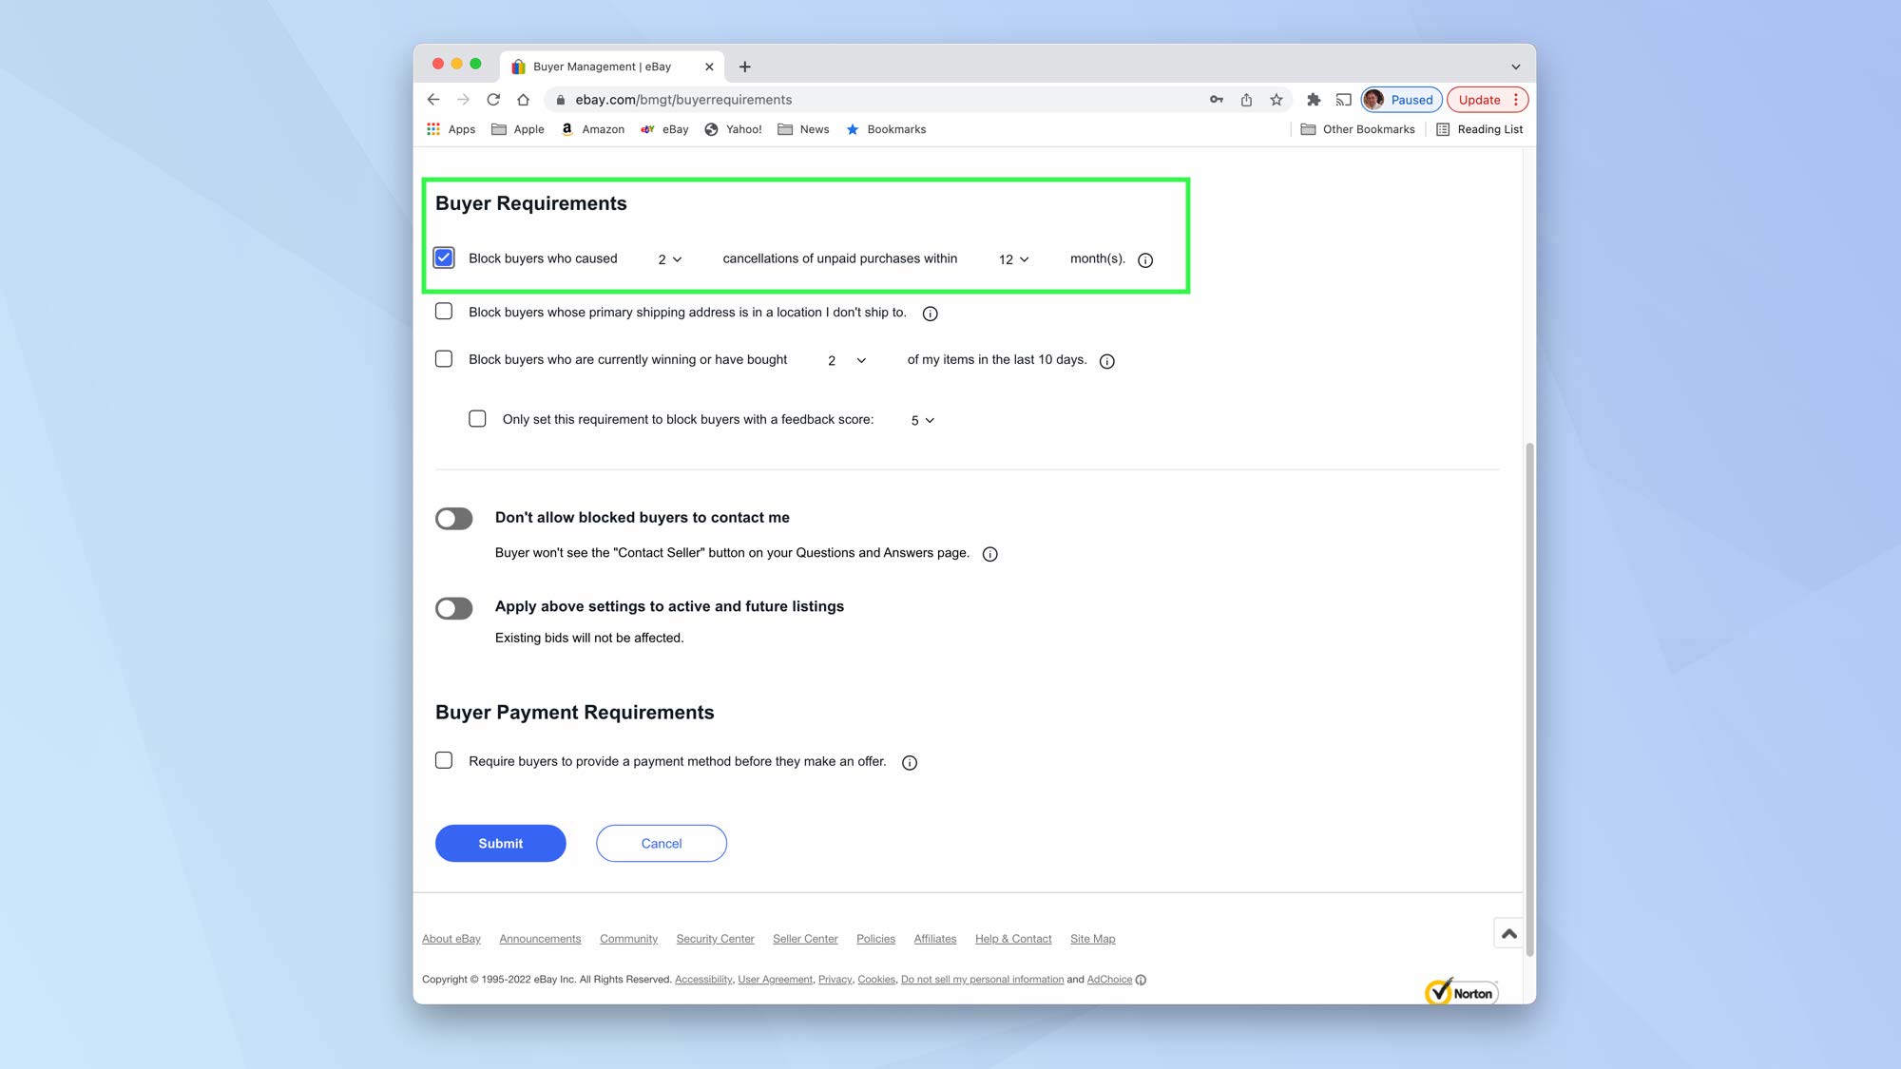Image resolution: width=1901 pixels, height=1069 pixels.
Task: Enable the unpaid cancellations buyer block checkbox
Action: coord(444,258)
